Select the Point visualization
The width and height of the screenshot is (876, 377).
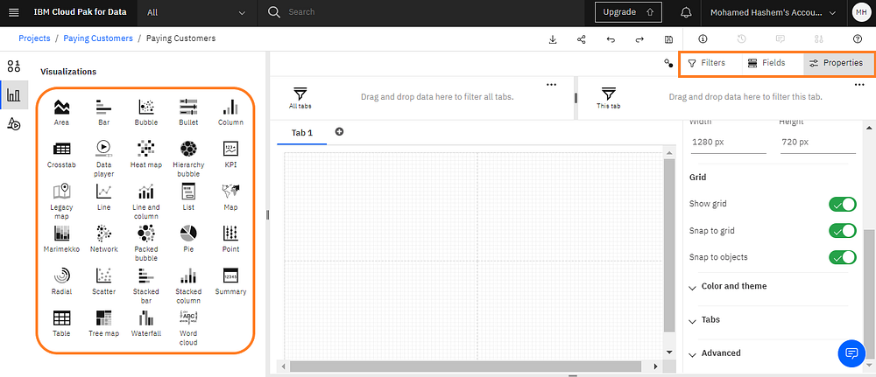click(230, 240)
